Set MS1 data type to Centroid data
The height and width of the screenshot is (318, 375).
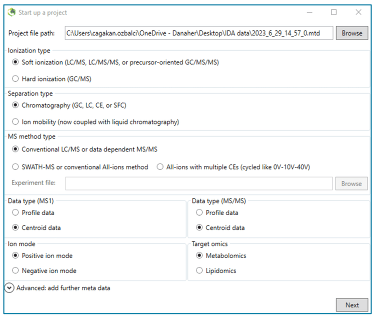click(15, 228)
